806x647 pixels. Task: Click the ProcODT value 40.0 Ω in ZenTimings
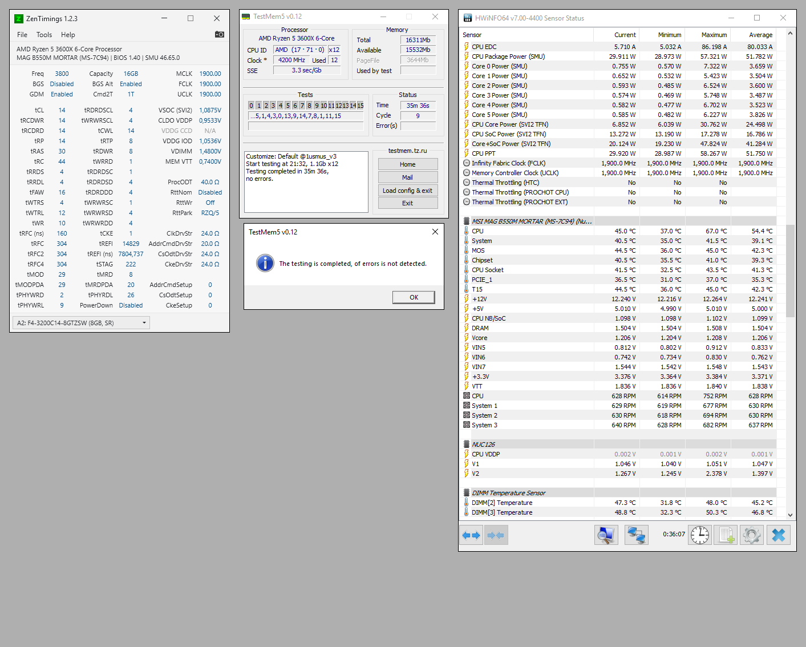(x=210, y=182)
